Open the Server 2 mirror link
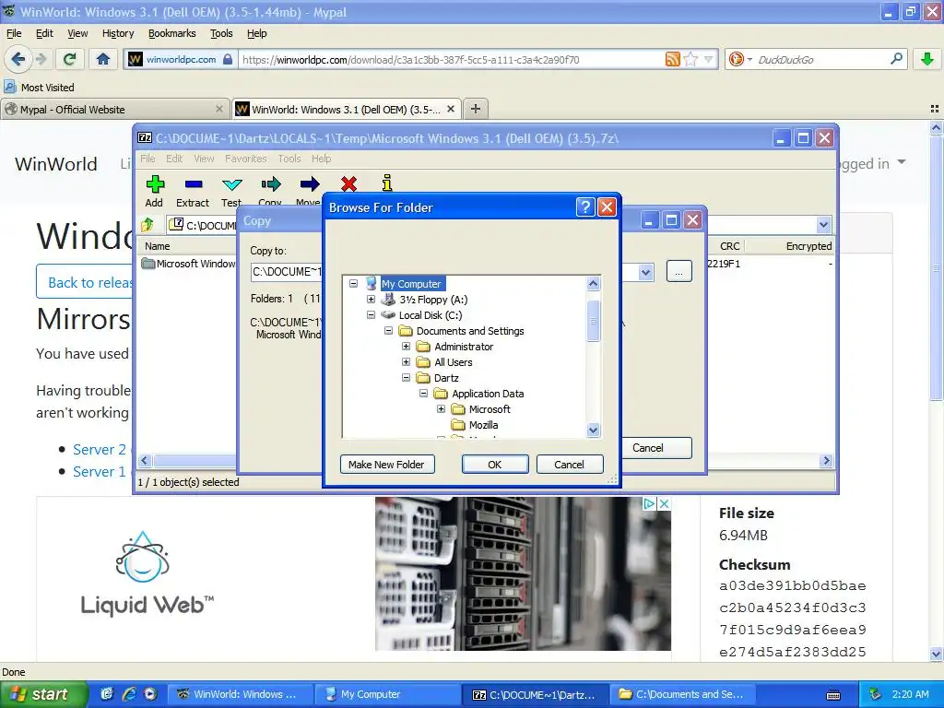The width and height of the screenshot is (944, 708). point(100,449)
